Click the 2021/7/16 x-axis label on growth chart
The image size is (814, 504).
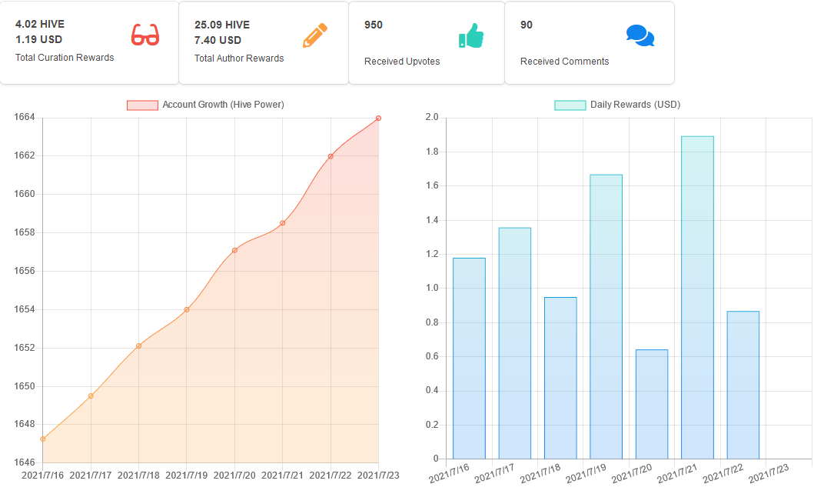point(42,476)
